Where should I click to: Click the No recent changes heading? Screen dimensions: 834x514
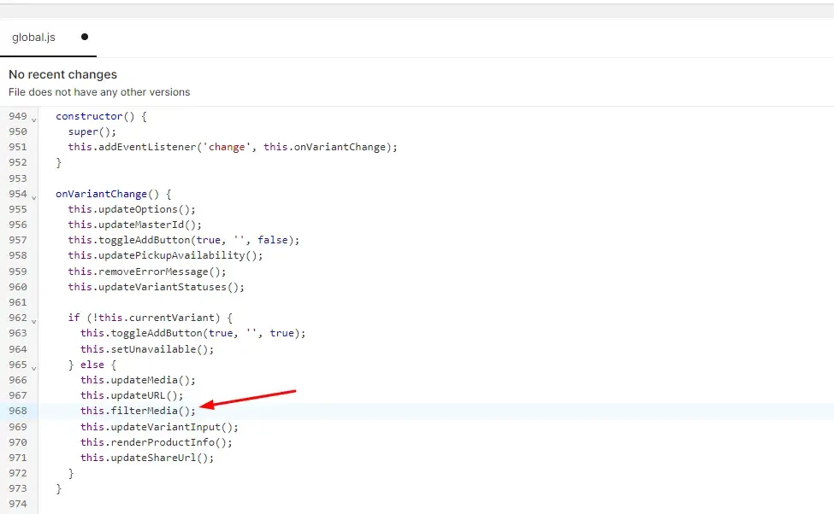tap(62, 74)
